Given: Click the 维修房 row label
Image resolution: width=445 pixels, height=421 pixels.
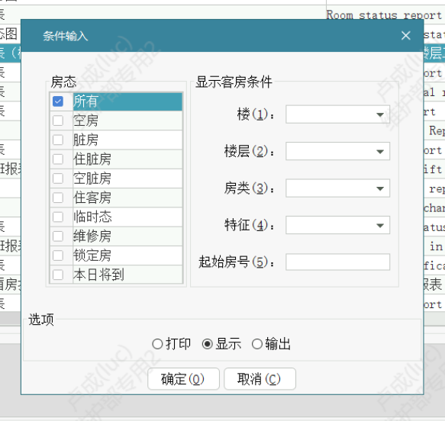Looking at the screenshot, I should coord(92,236).
